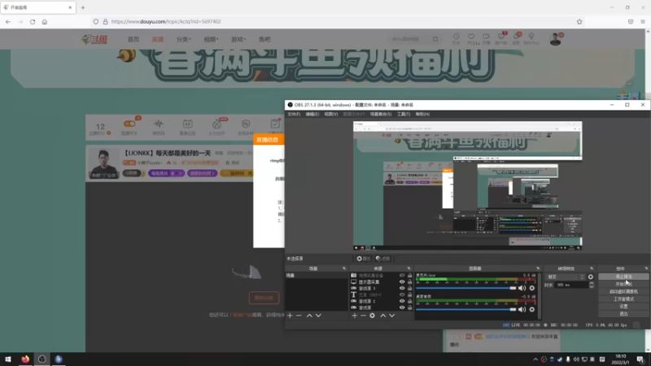The height and width of the screenshot is (366, 651).
Task: Open Settings from OBS Controls panel
Action: [623, 307]
